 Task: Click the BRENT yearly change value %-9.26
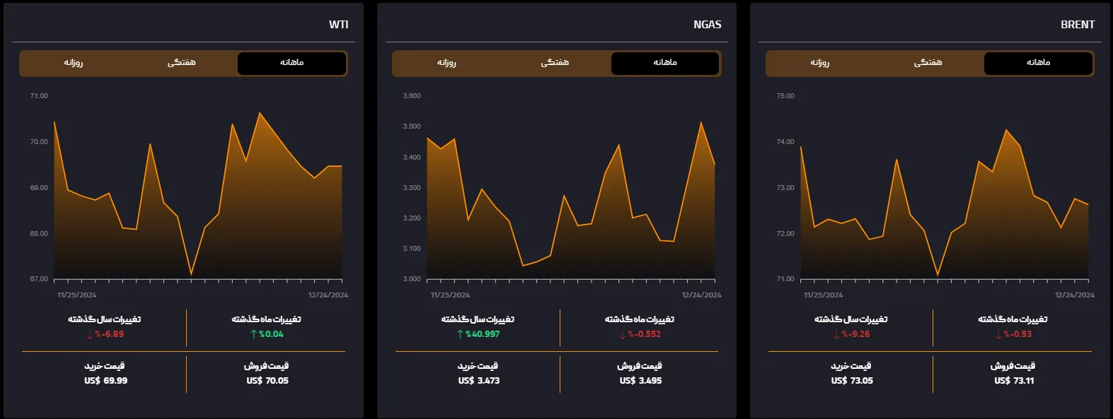(x=856, y=334)
